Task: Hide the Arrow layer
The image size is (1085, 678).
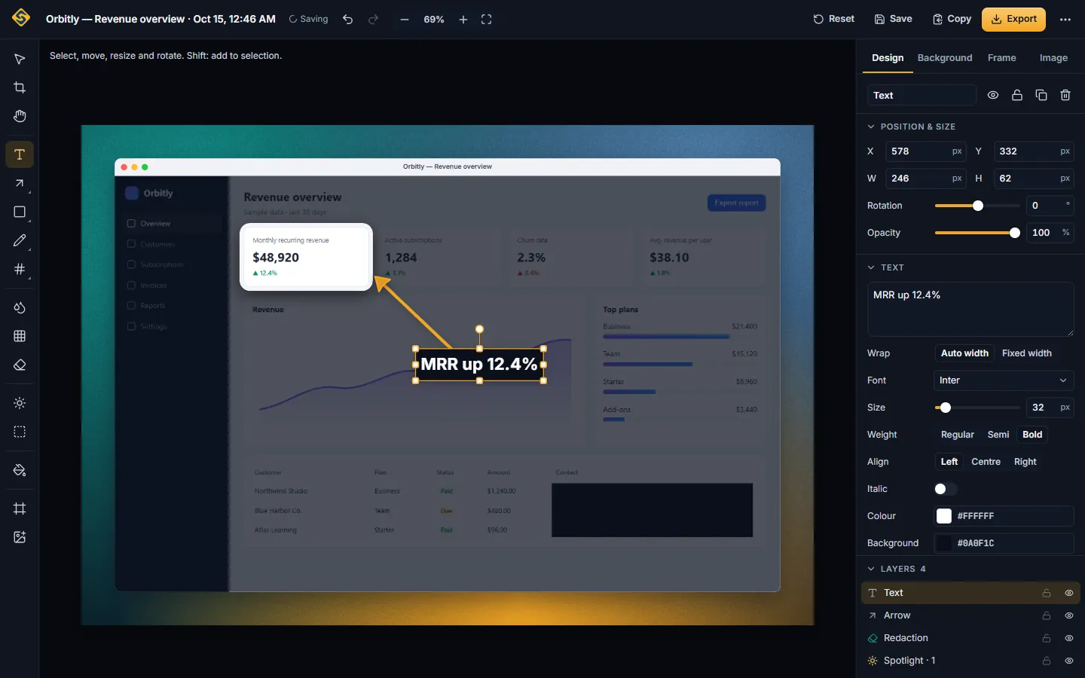Action: point(1068,615)
